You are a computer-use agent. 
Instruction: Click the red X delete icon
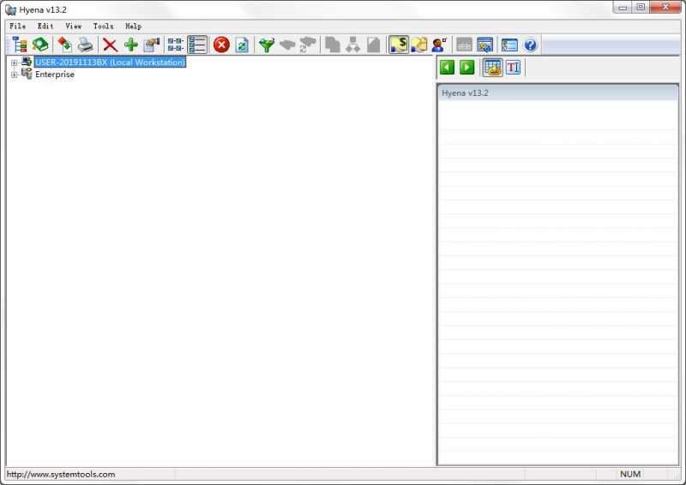click(x=111, y=45)
